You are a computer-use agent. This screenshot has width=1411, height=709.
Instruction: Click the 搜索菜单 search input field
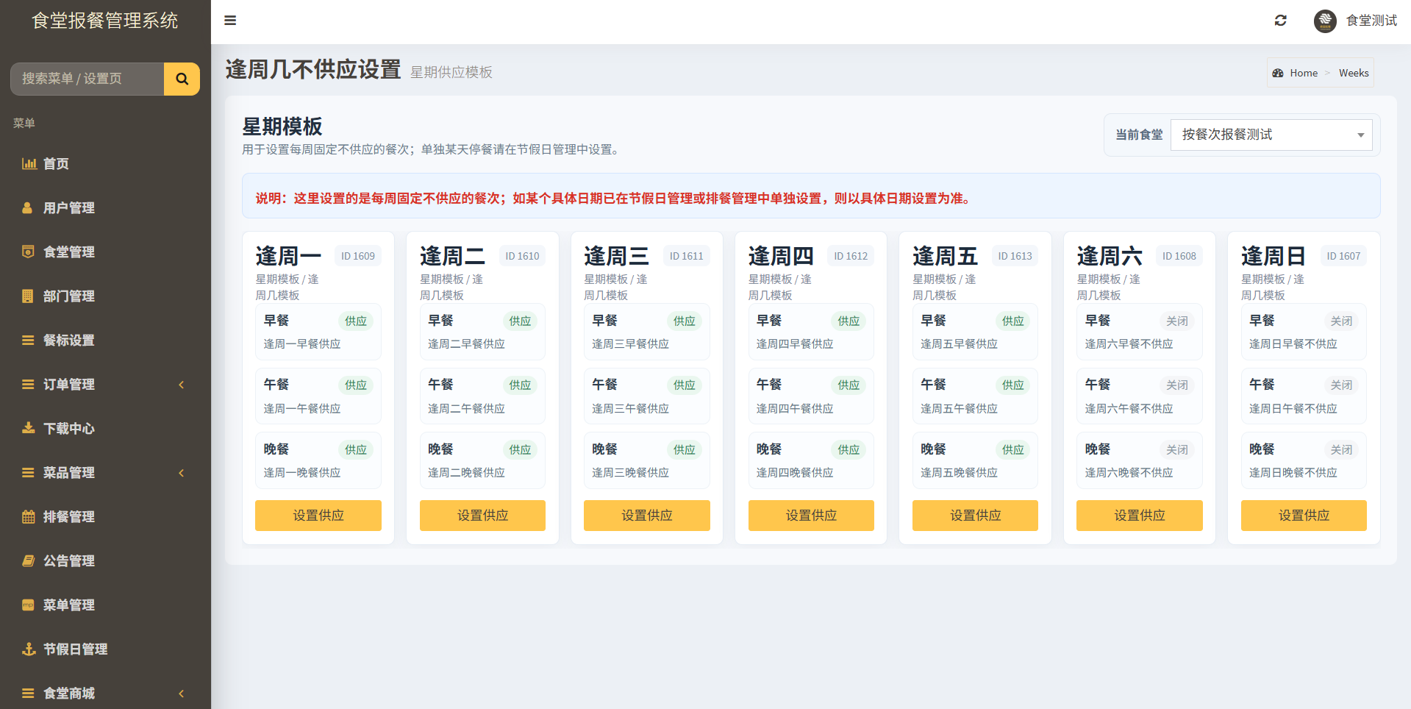pyautogui.click(x=87, y=79)
